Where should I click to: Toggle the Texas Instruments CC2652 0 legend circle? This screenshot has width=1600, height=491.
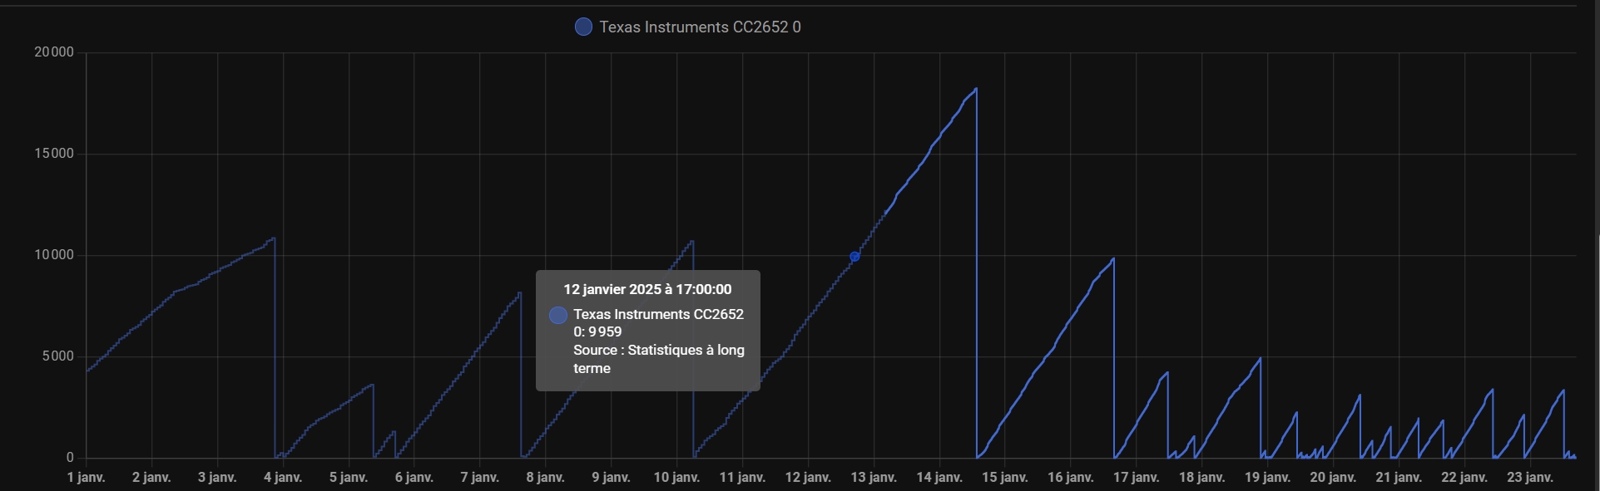[x=583, y=27]
